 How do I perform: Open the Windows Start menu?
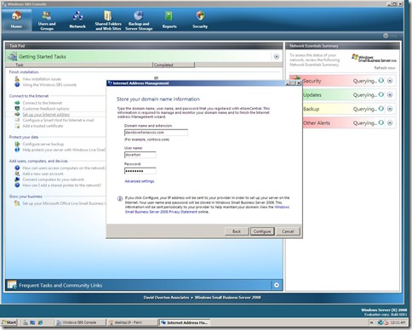(9, 322)
